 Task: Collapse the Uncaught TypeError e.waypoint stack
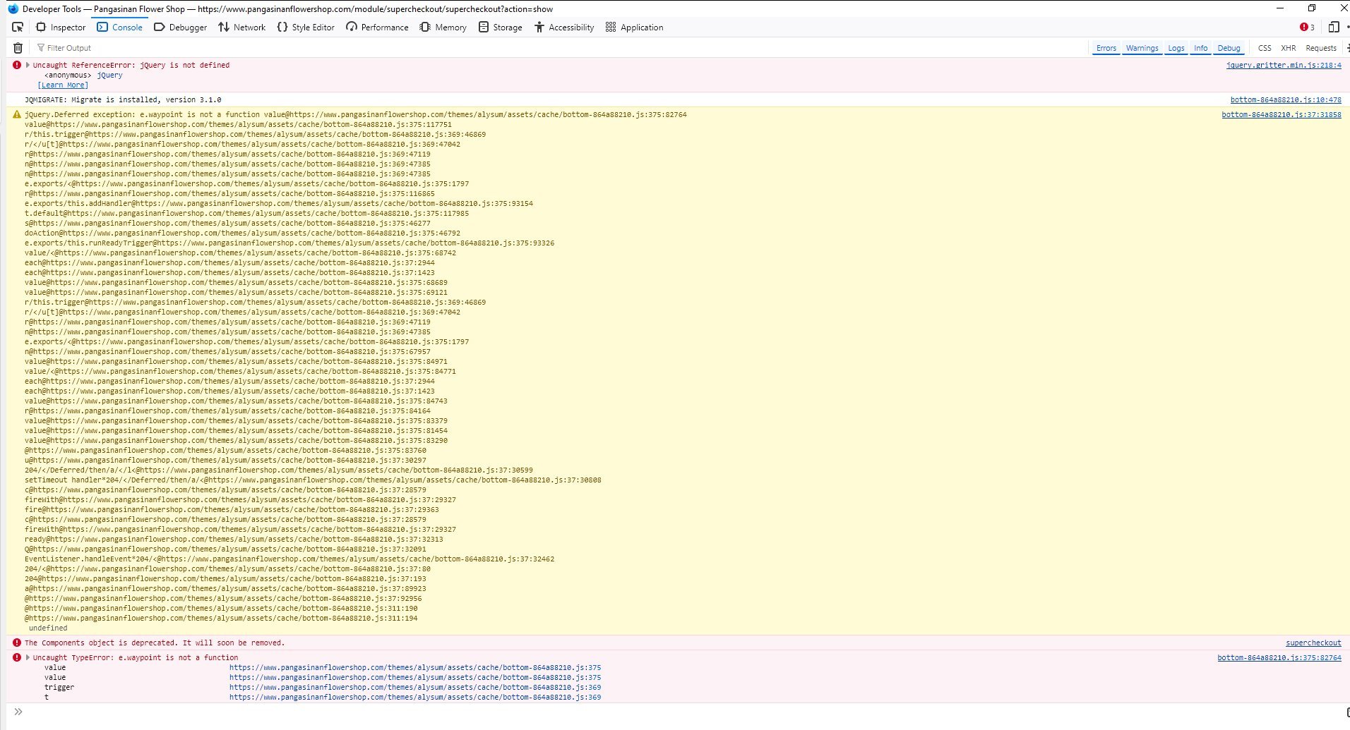pyautogui.click(x=28, y=657)
